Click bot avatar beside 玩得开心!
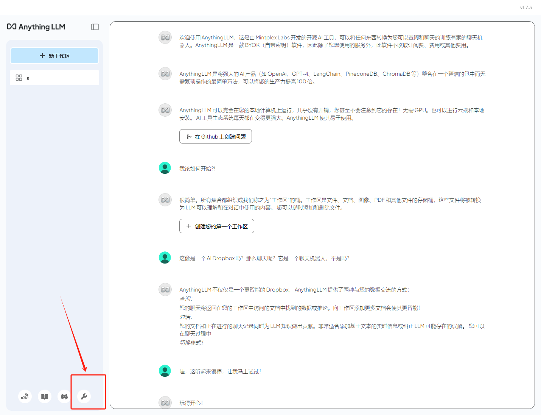The image size is (541, 415). click(x=165, y=403)
